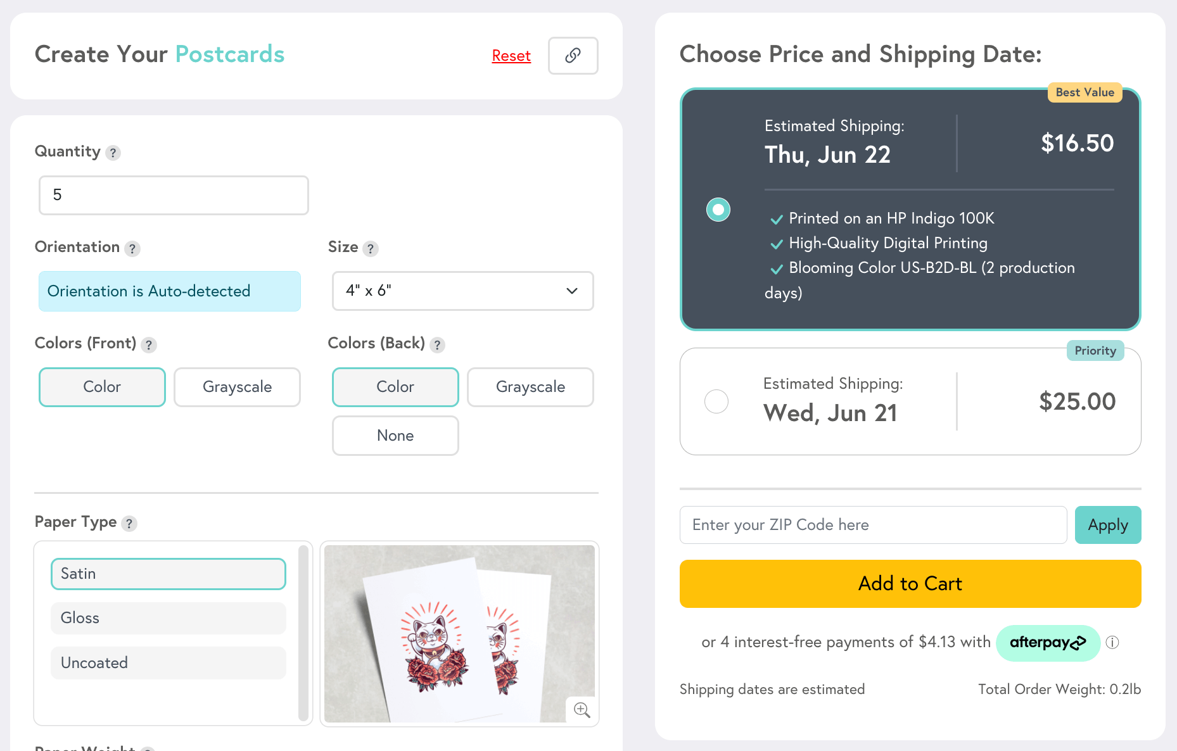Open the Size help tooltip icon

pos(372,249)
